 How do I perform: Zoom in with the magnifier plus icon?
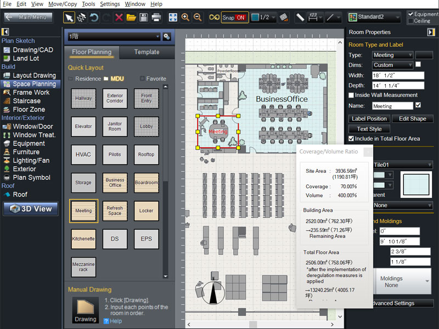(x=185, y=18)
